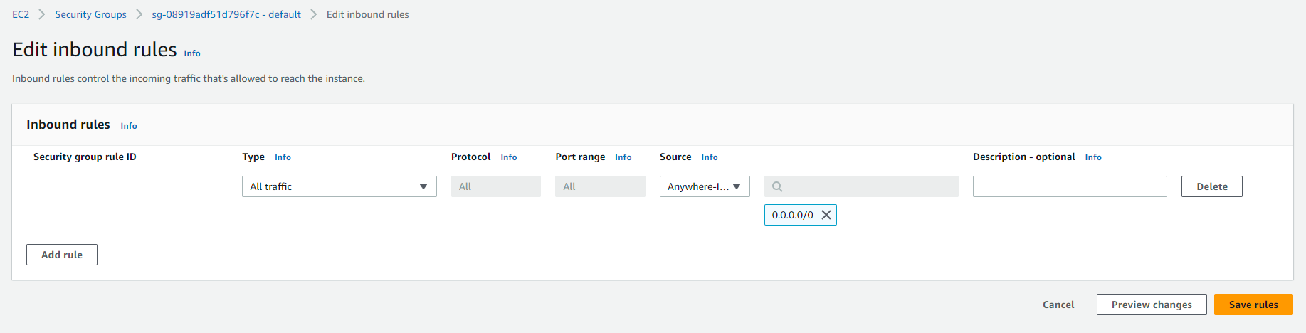
Task: Click the search magnifier icon in source field
Action: (x=777, y=186)
